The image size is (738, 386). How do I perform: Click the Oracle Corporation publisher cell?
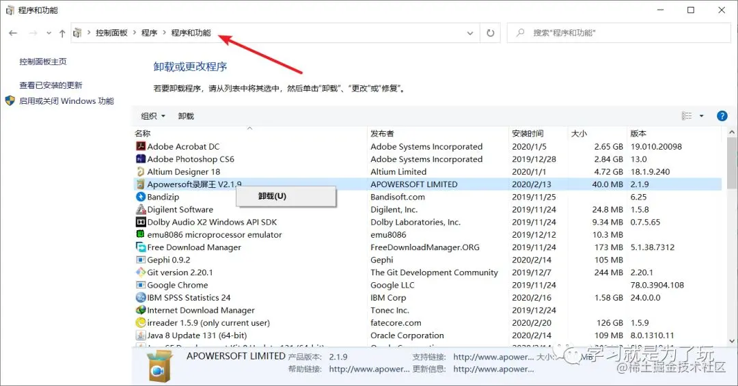point(407,335)
